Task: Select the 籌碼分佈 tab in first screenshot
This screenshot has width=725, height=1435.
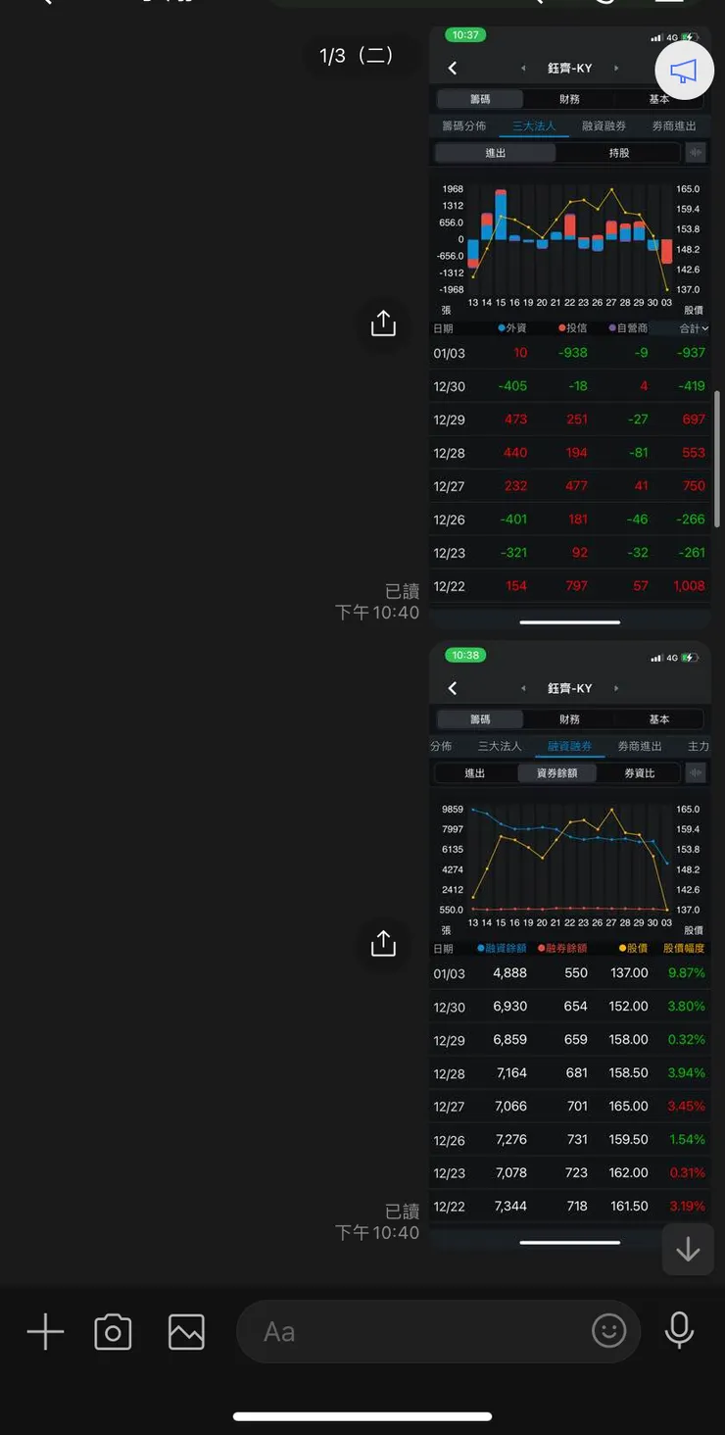Action: click(464, 125)
